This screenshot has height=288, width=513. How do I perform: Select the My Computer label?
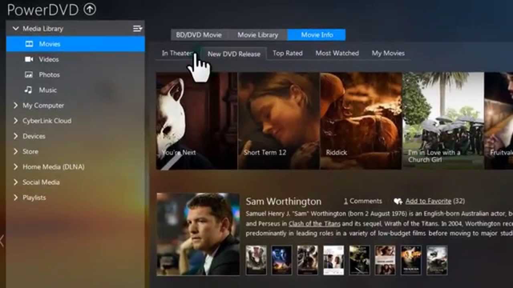43,105
